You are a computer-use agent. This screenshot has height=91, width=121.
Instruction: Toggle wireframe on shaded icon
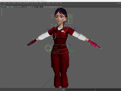[x=11, y=7]
